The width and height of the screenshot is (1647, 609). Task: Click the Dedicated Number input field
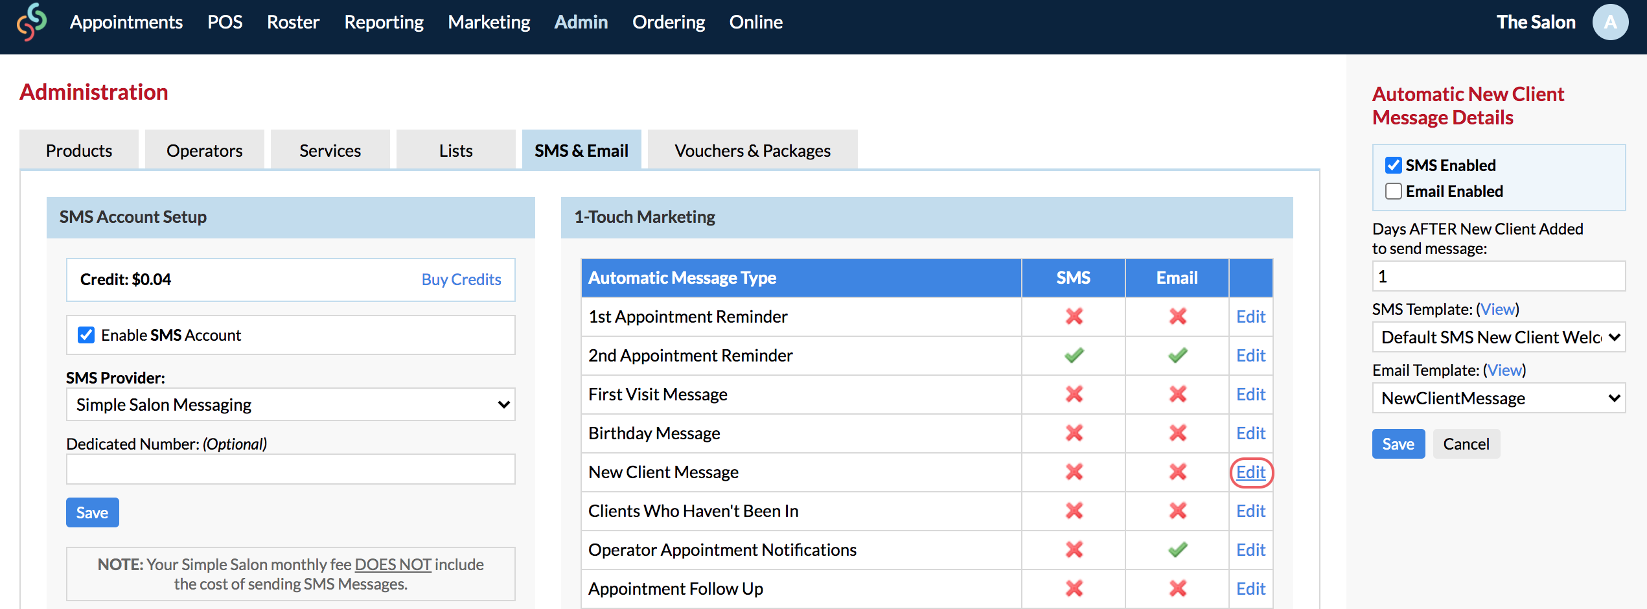(290, 468)
